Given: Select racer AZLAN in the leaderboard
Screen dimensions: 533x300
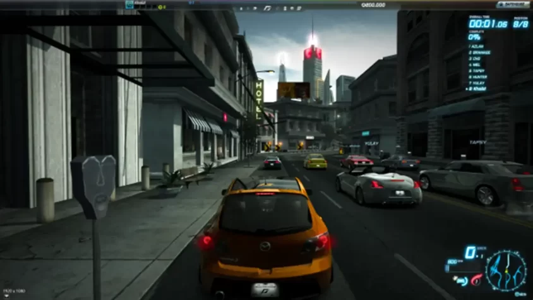Looking at the screenshot, I should click(x=476, y=46).
